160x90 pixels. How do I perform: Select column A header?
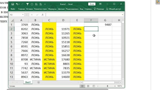pos(21,20)
